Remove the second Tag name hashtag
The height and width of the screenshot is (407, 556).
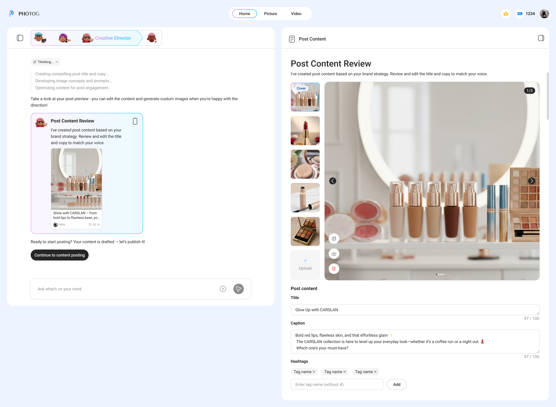click(x=345, y=372)
